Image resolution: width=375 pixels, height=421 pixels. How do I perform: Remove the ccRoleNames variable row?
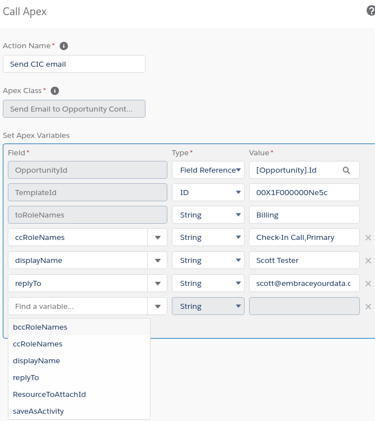(x=368, y=238)
